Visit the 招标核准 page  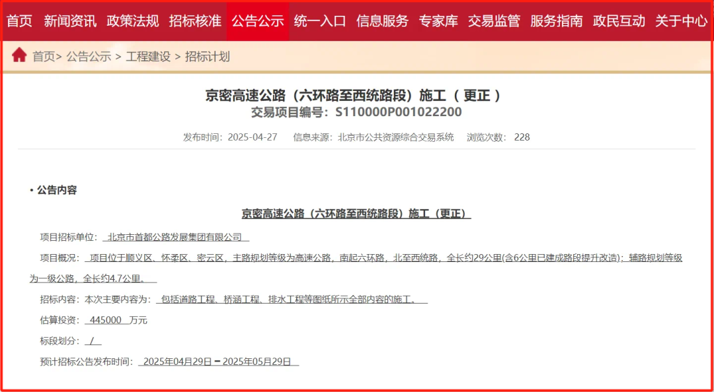[195, 20]
